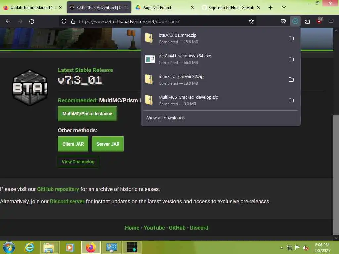Open the extensions puzzle icon
The image size is (339, 254).
pos(307,21)
